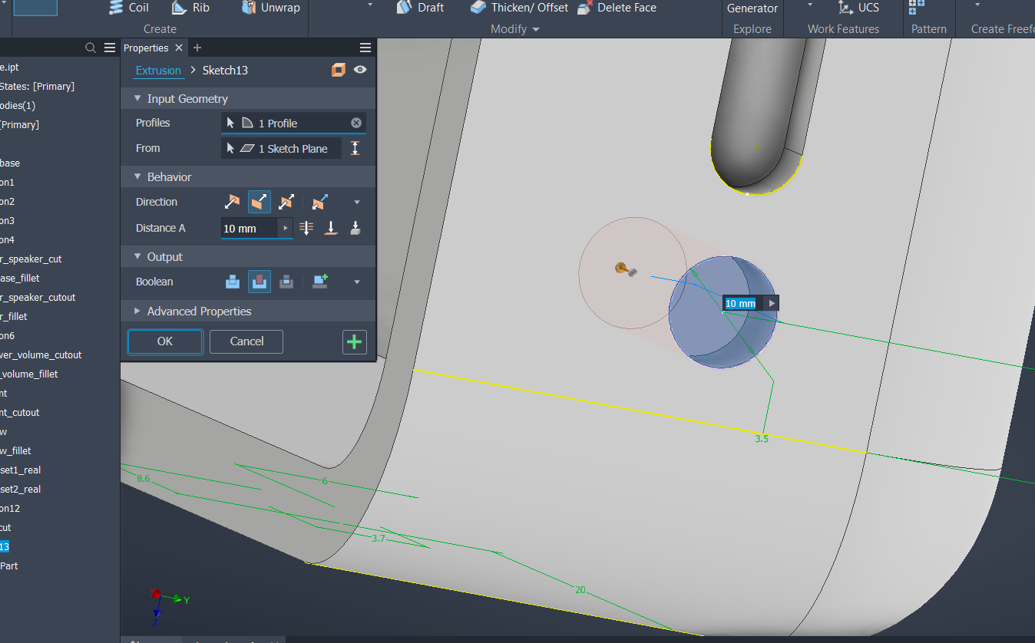Select set2_real in model browser
Screen dimensions: 1035x643
[x=21, y=489]
